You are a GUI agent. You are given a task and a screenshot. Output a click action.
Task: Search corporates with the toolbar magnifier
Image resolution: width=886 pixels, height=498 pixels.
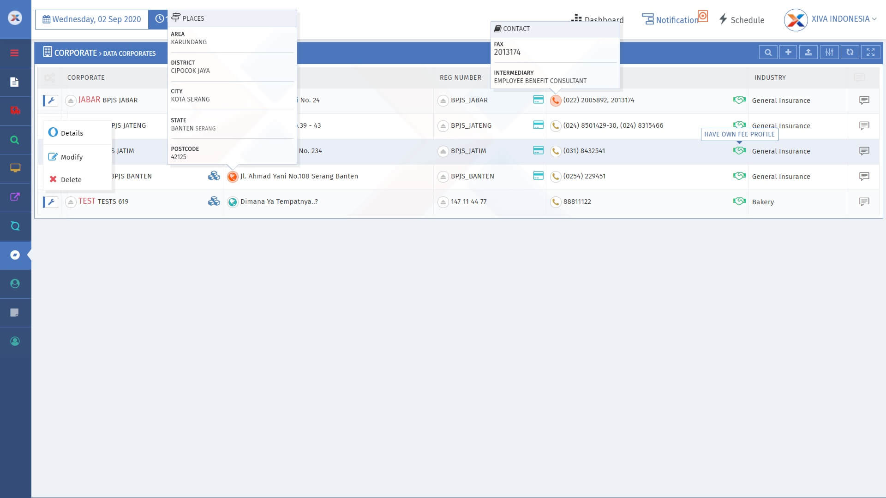[x=768, y=52]
